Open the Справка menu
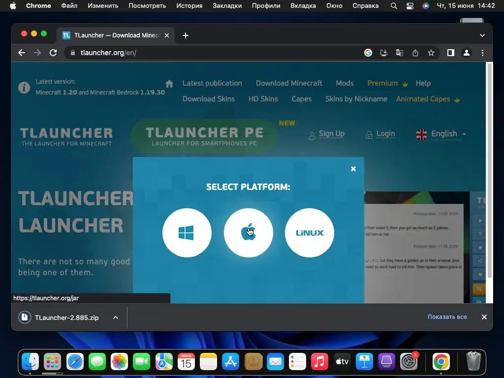The height and width of the screenshot is (378, 504). [366, 6]
